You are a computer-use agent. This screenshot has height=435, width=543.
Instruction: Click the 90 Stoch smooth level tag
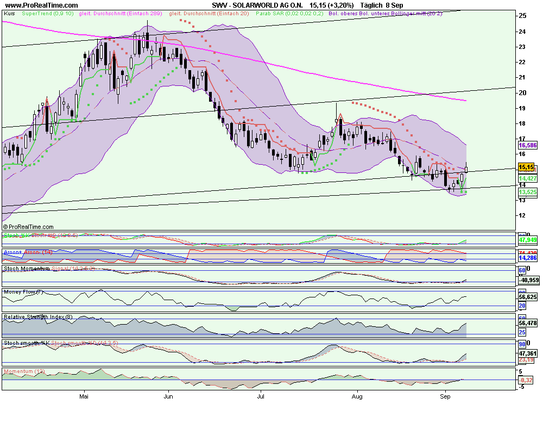pos(522,344)
